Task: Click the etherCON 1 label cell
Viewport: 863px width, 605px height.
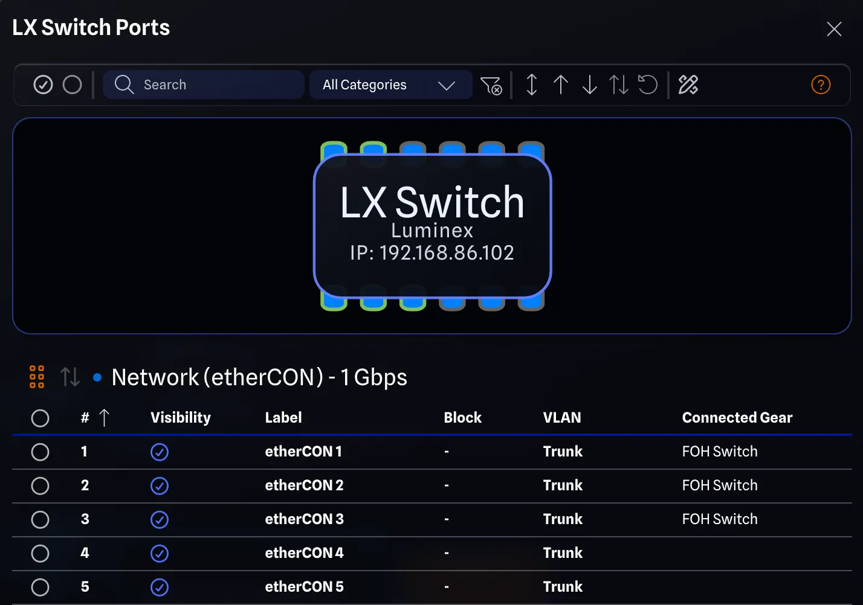Action: [303, 451]
